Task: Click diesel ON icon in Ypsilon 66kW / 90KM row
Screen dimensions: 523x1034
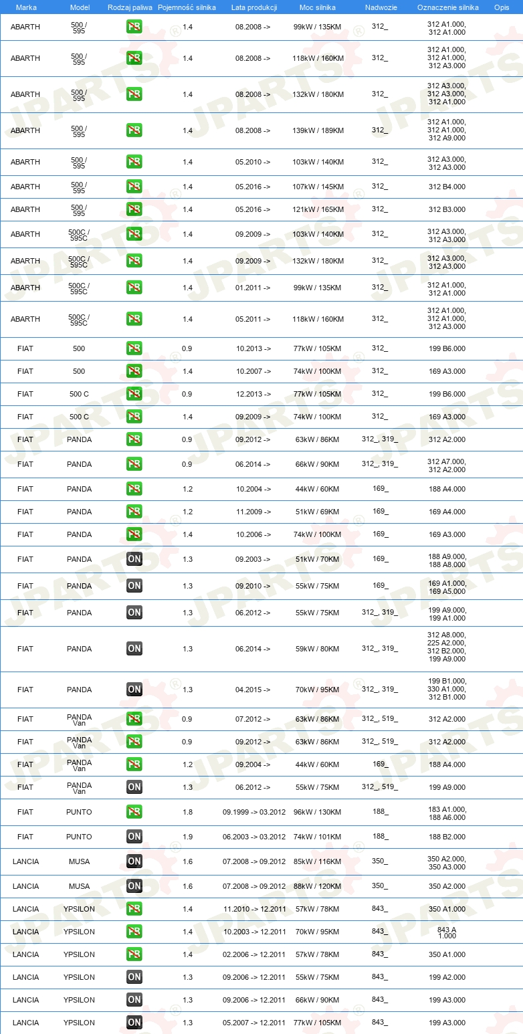Action: click(134, 1000)
